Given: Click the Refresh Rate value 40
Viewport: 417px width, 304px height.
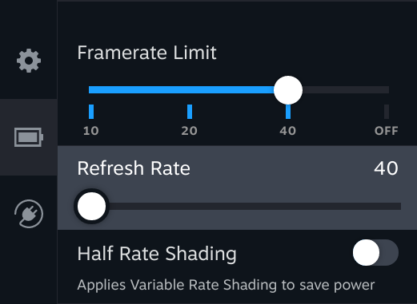Looking at the screenshot, I should click(386, 168).
